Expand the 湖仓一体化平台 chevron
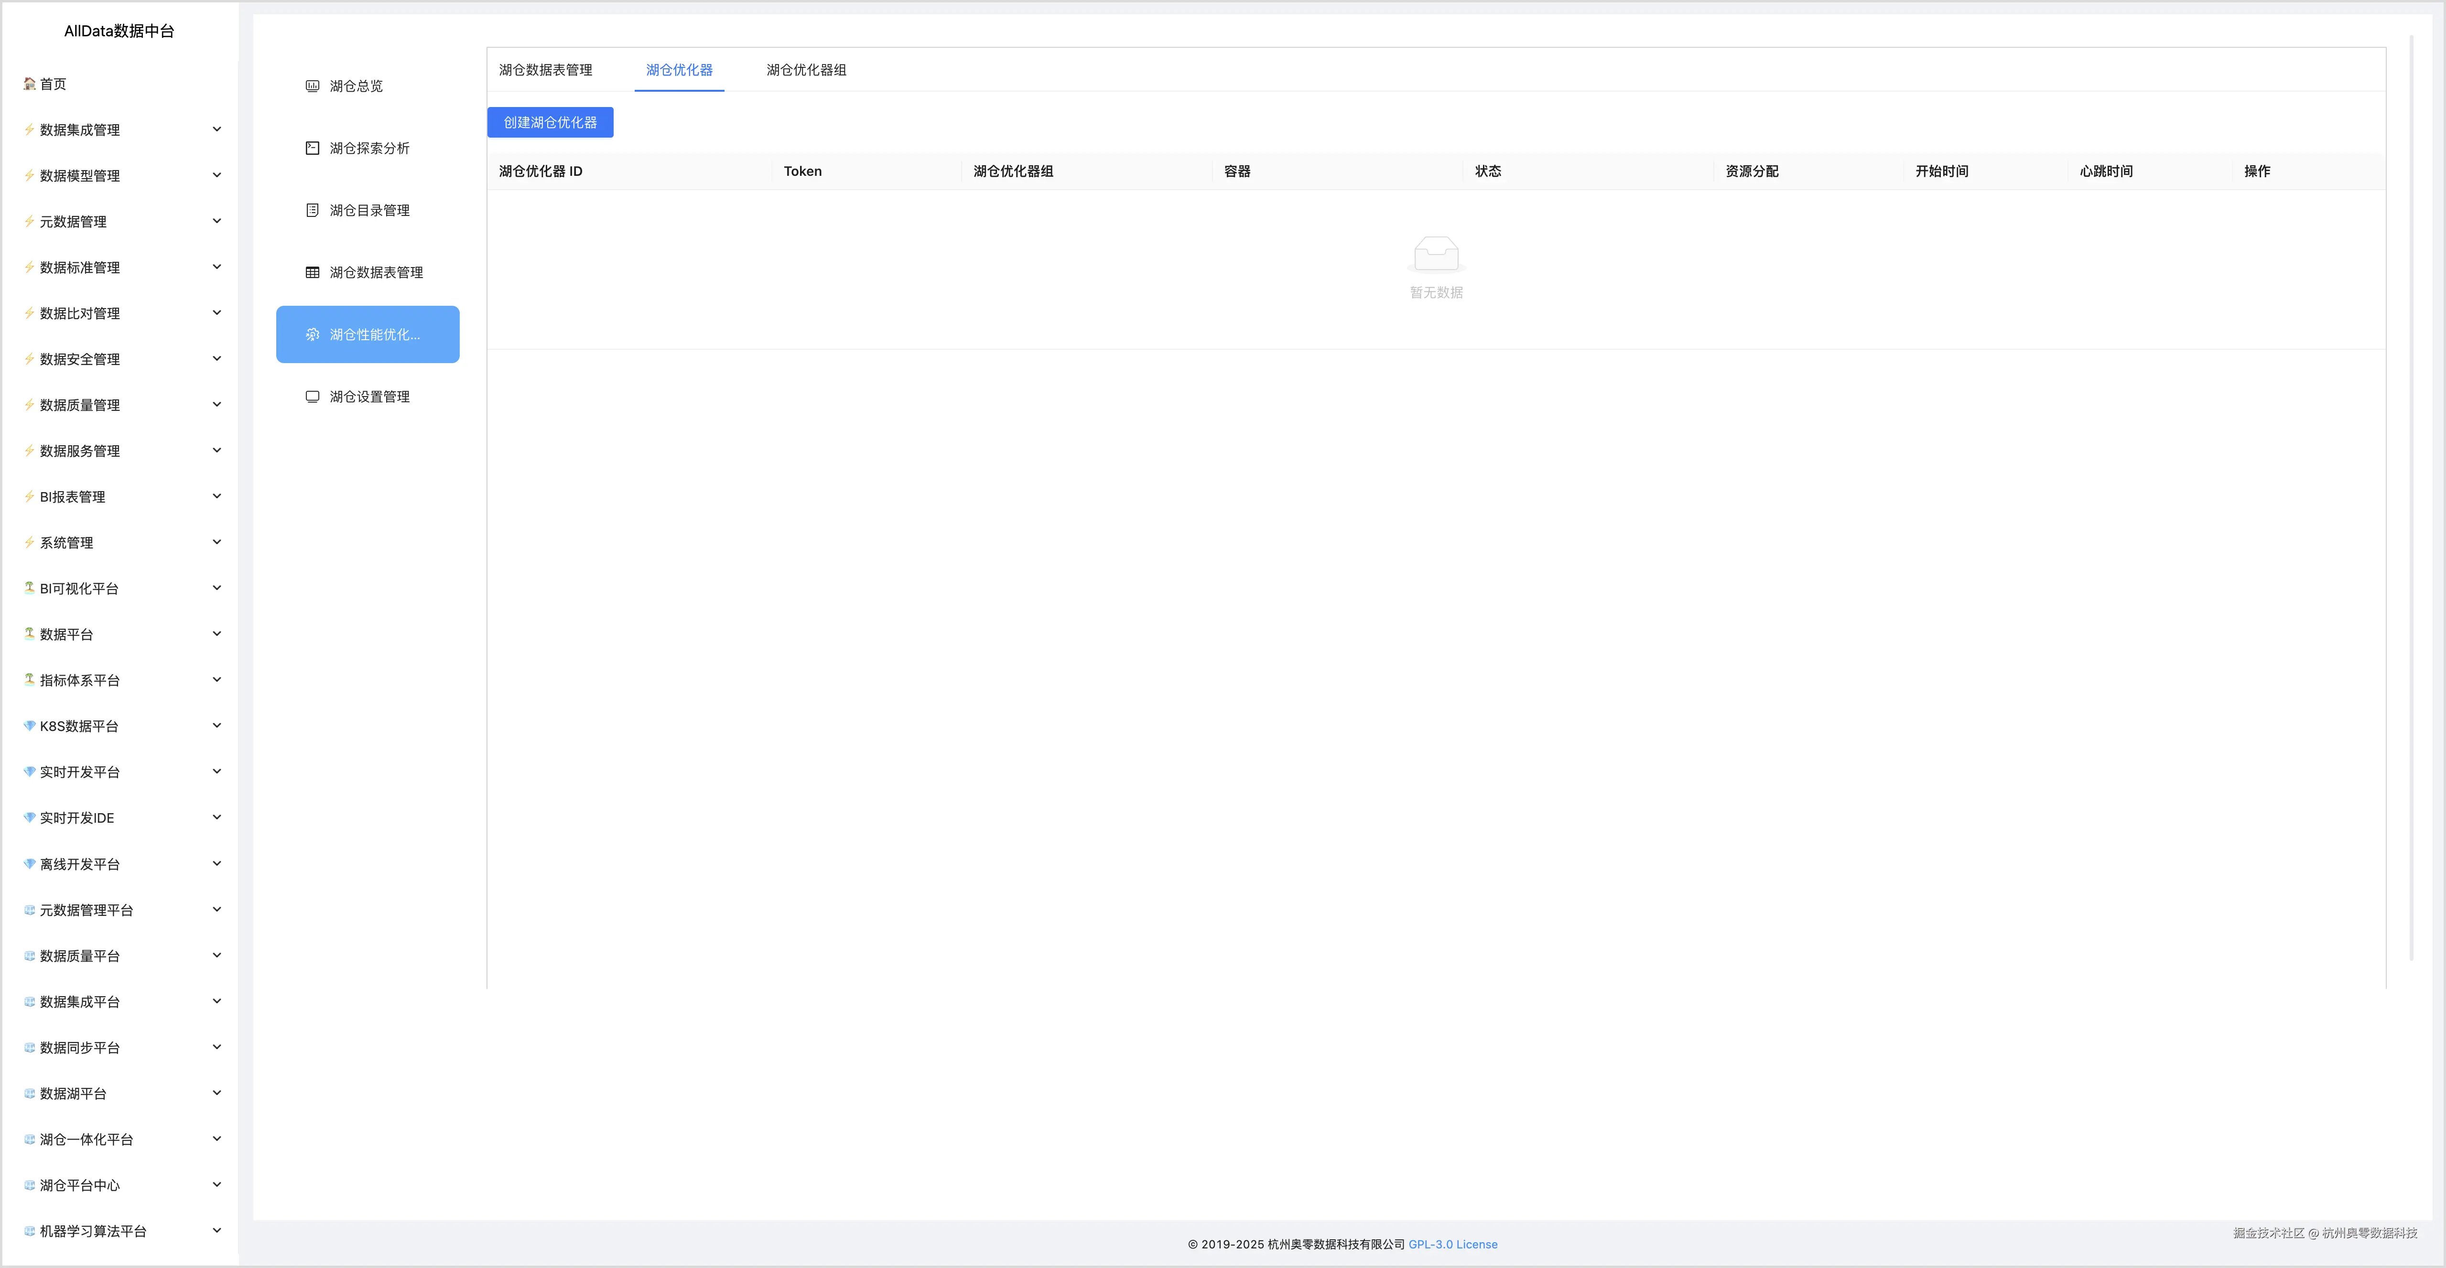Viewport: 2446px width, 1268px height. click(216, 1139)
